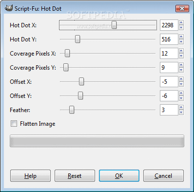Enable the Flatten Image checkbox
The image size is (194, 192).
14,124
